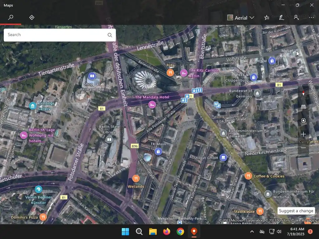Select the Berlin 1A-Lage Wohnung hotel pin
This screenshot has height=239, width=319.
pos(24,135)
